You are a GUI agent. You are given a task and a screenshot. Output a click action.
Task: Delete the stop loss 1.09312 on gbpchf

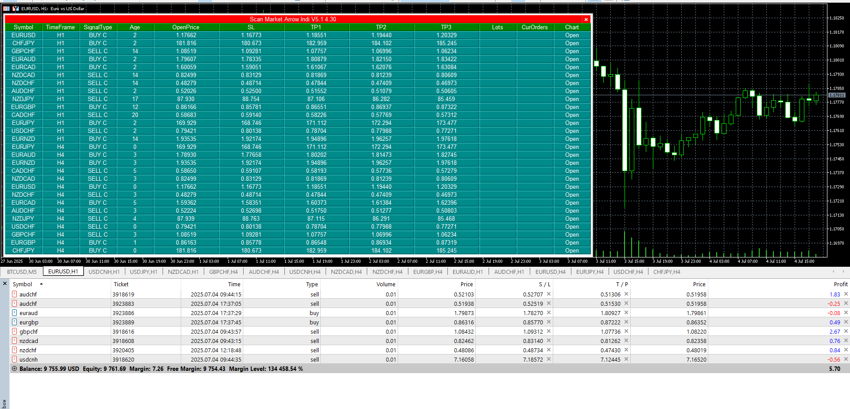[x=549, y=331]
